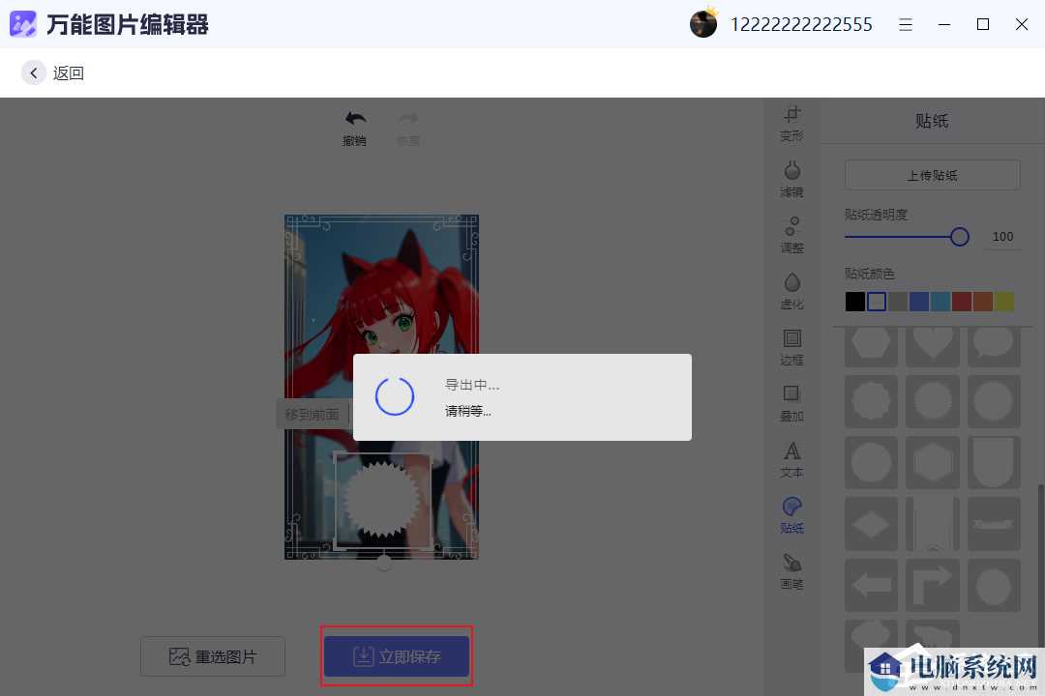
Task: Click the opacity value field showing 100
Action: tap(1002, 237)
